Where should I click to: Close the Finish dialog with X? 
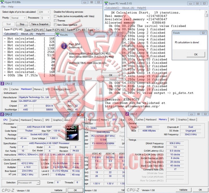pos(203,33)
